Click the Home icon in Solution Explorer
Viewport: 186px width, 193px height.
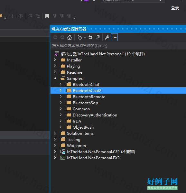pyautogui.click(x=70, y=37)
